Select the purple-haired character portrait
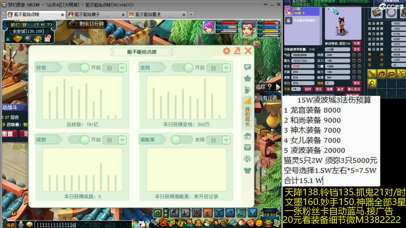The width and height of the screenshot is (406, 228). pyautogui.click(x=208, y=27)
